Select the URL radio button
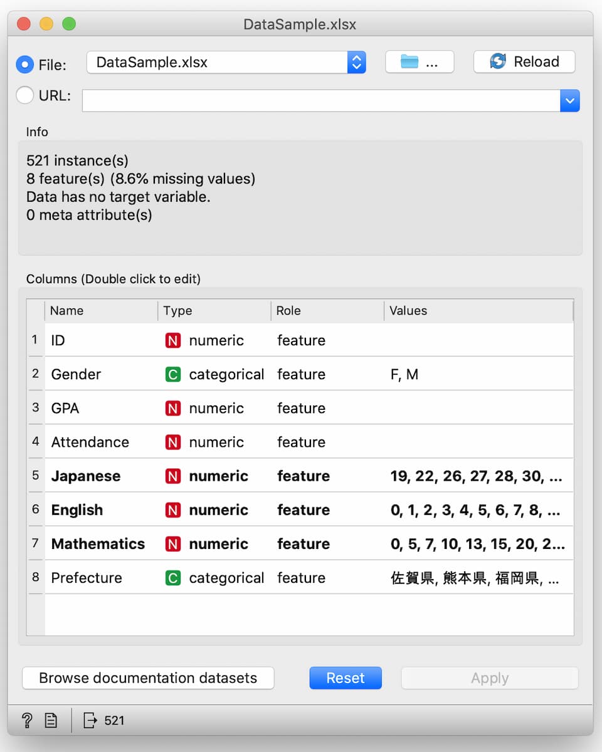Image resolution: width=602 pixels, height=752 pixels. pos(25,95)
